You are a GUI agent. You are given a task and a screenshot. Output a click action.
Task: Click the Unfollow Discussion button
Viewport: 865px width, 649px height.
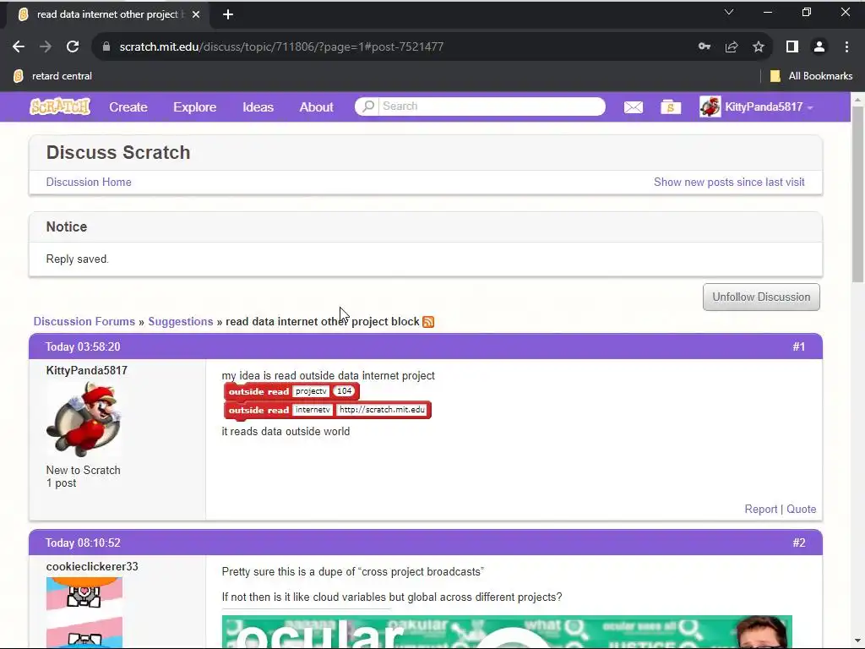pos(761,297)
